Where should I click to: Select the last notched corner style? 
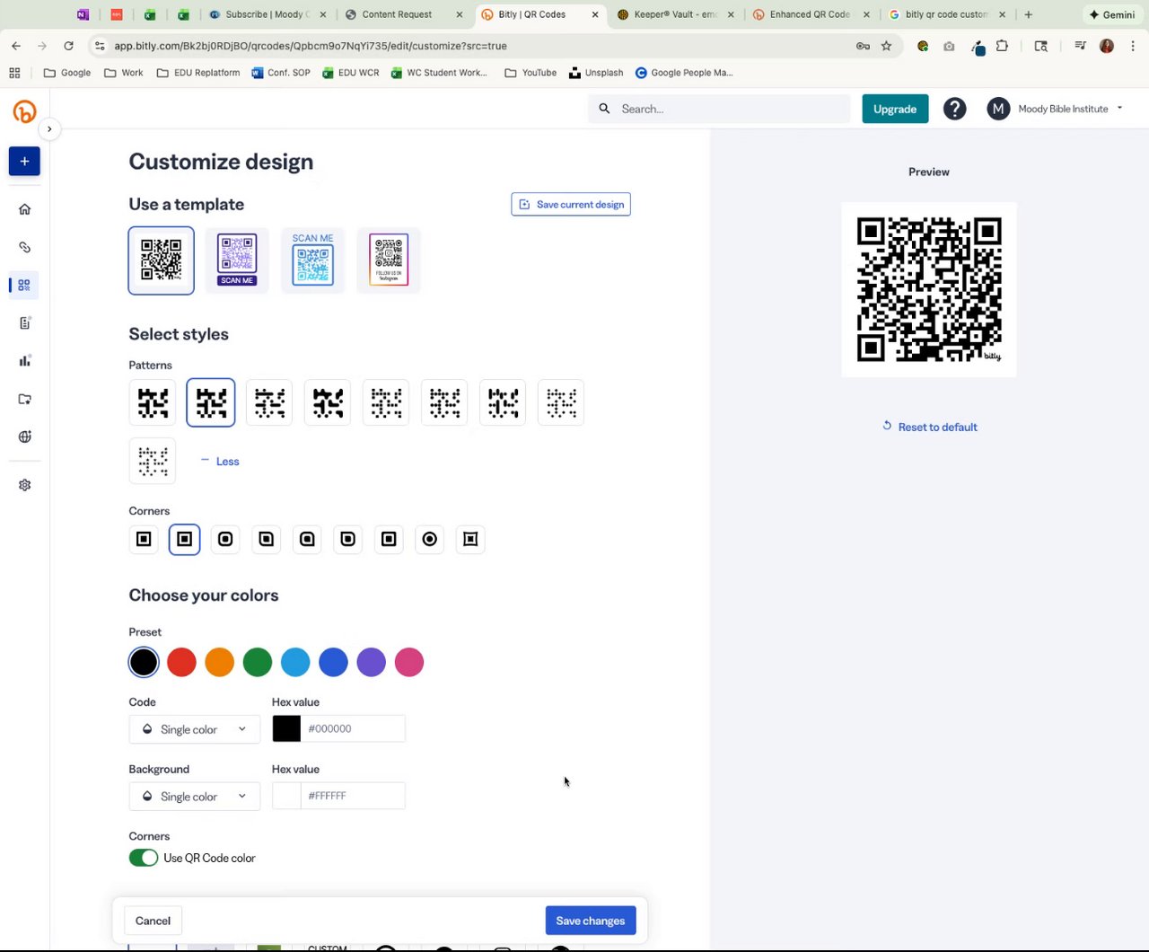coord(470,539)
